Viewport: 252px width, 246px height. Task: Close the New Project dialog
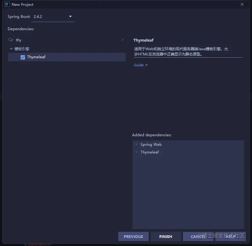point(242,4)
